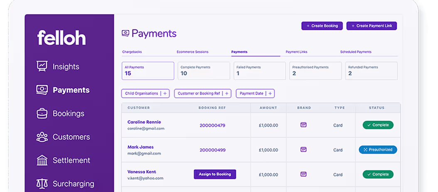Add Payment Date filter with plus icon
This screenshot has width=438, height=192.
point(270,94)
